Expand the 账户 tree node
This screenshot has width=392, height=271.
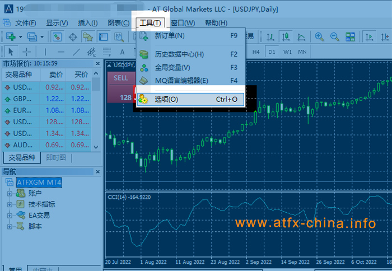10,194
